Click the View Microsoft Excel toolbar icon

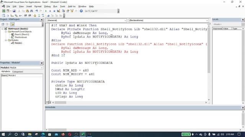(x=3, y=11)
